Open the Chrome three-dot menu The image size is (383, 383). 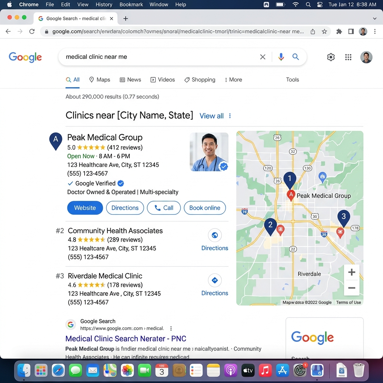tap(375, 31)
